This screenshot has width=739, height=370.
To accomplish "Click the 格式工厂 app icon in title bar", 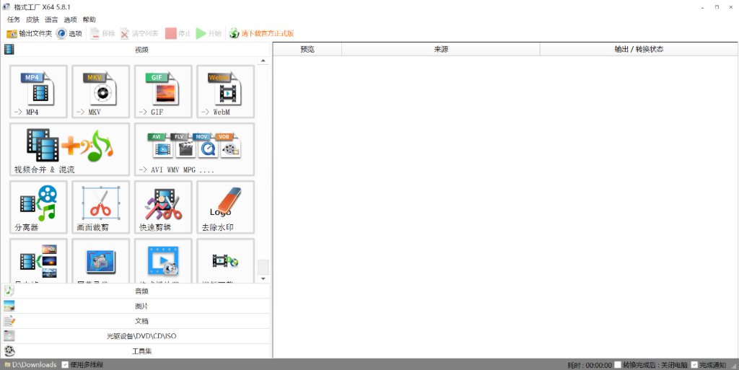I will [x=6, y=6].
